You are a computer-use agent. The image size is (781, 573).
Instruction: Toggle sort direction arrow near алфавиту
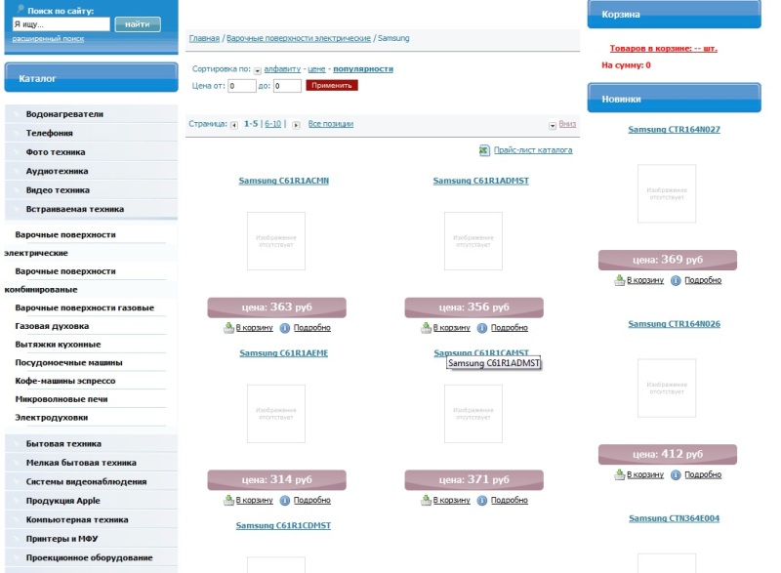coord(258,70)
